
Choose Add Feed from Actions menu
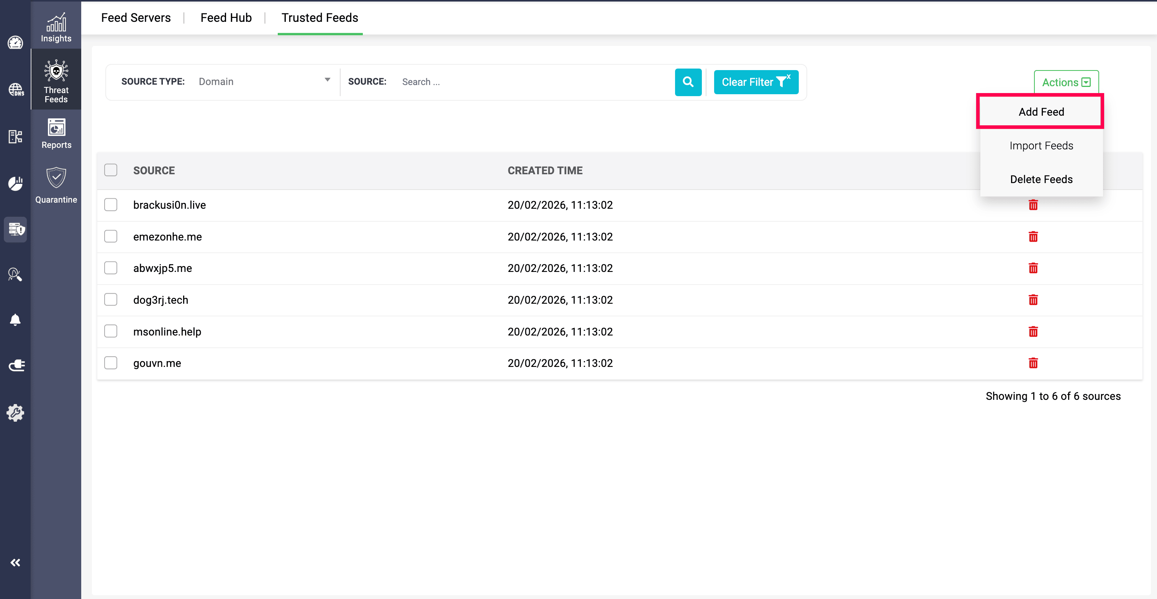pos(1041,112)
